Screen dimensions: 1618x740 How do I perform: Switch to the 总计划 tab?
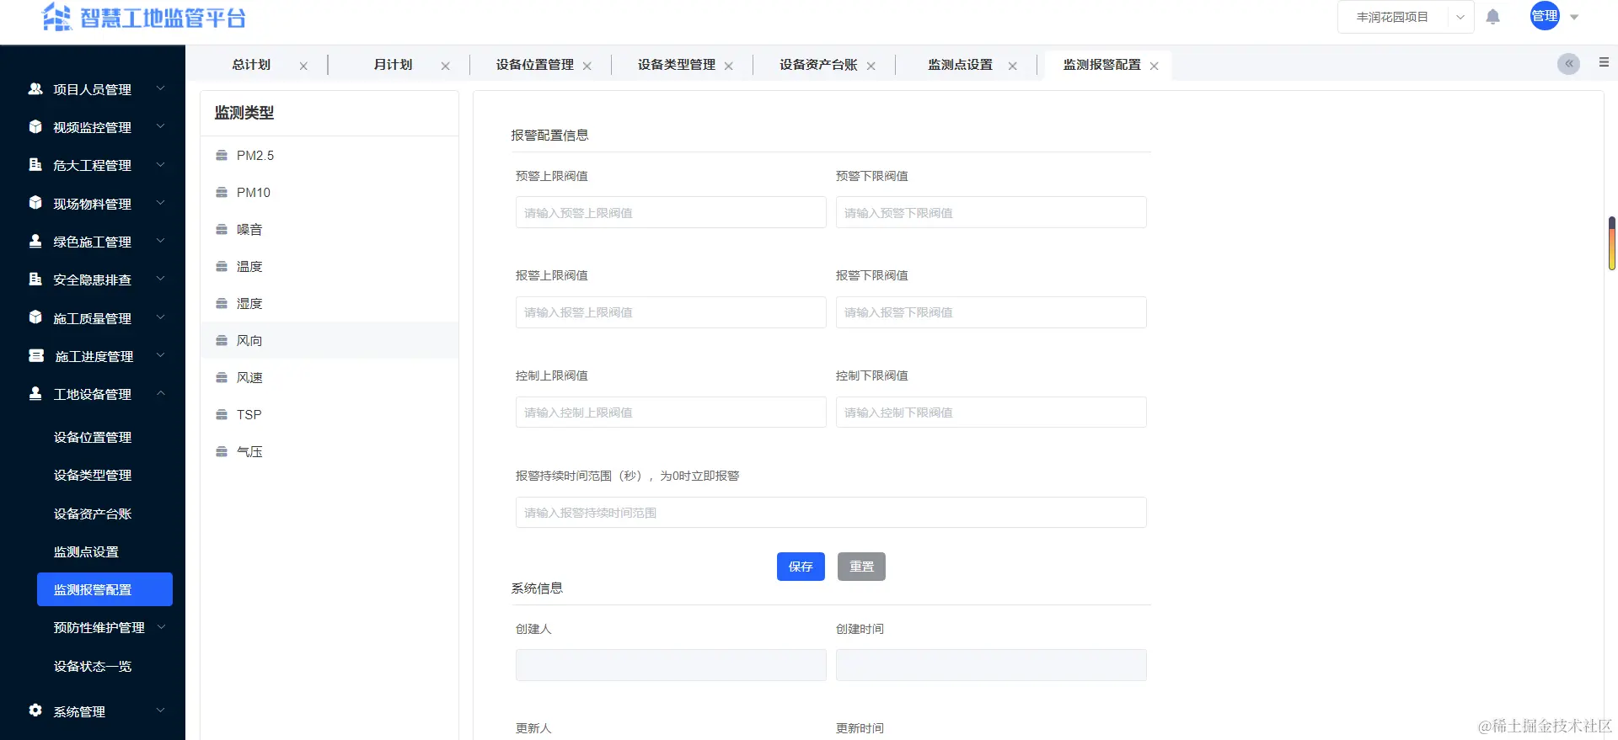251,65
